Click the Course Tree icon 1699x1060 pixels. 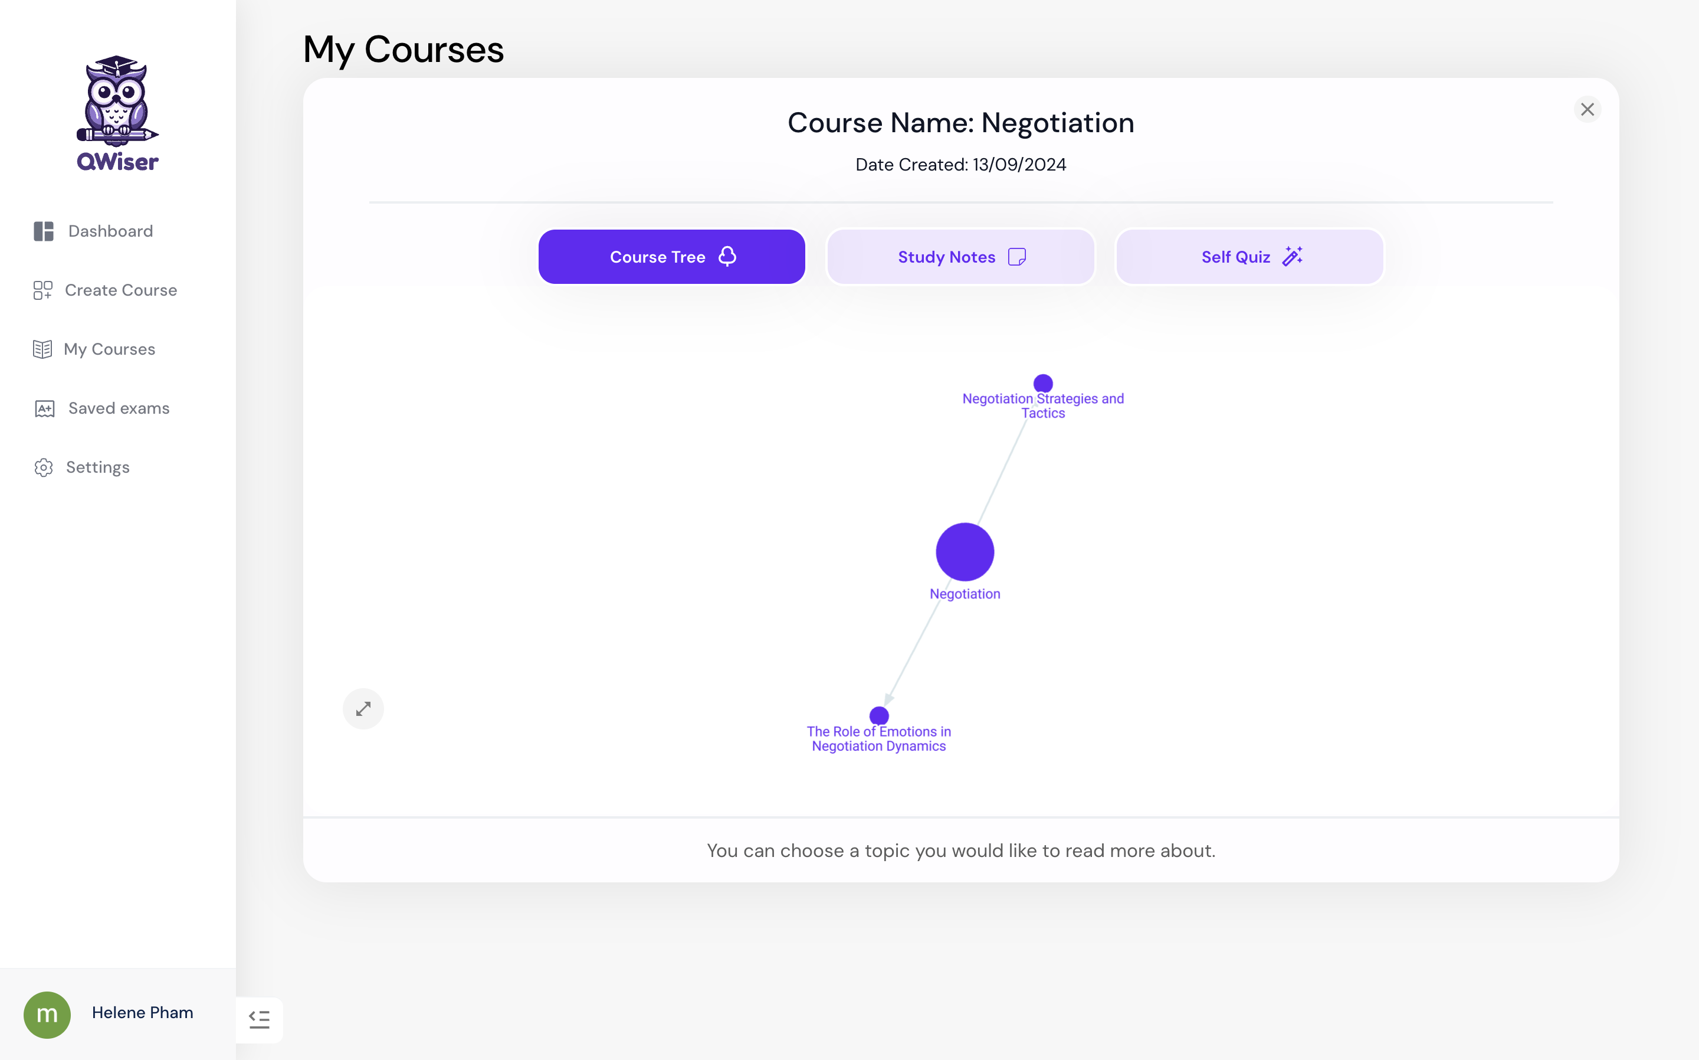pyautogui.click(x=727, y=257)
